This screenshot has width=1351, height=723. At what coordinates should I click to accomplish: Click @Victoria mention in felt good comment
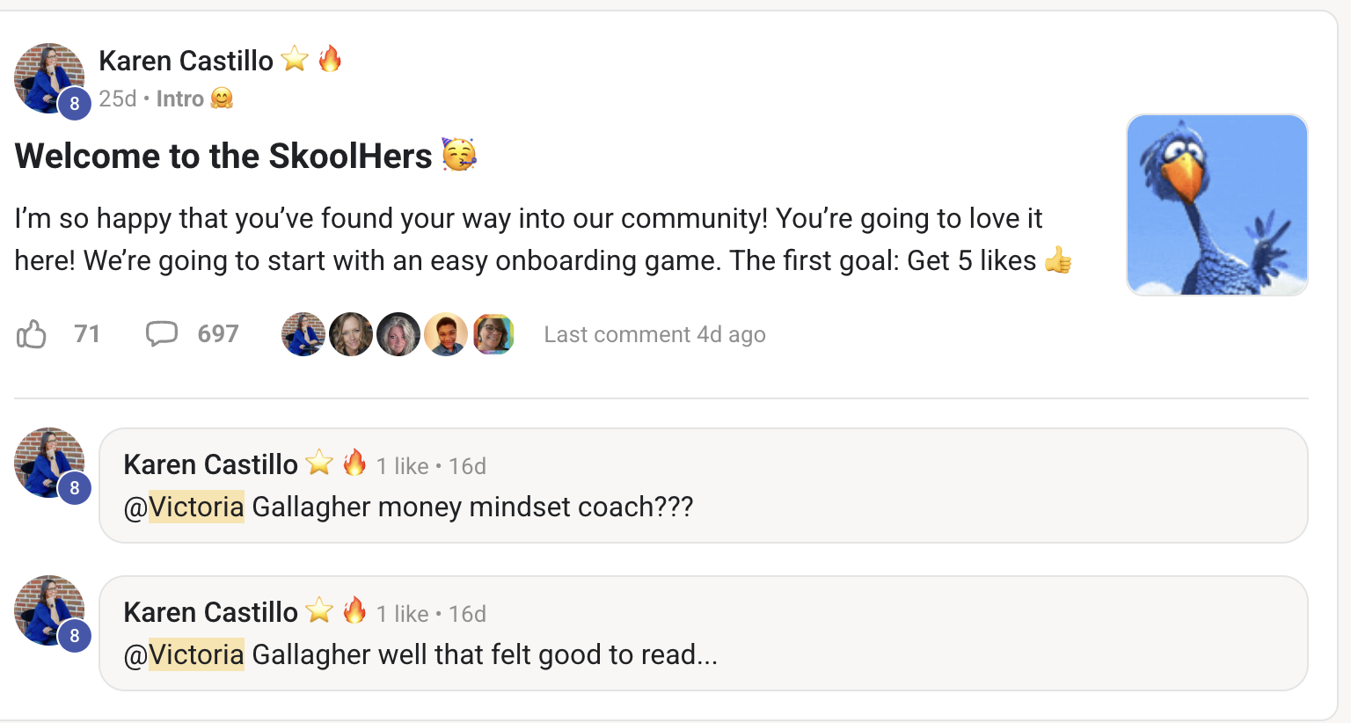click(185, 654)
